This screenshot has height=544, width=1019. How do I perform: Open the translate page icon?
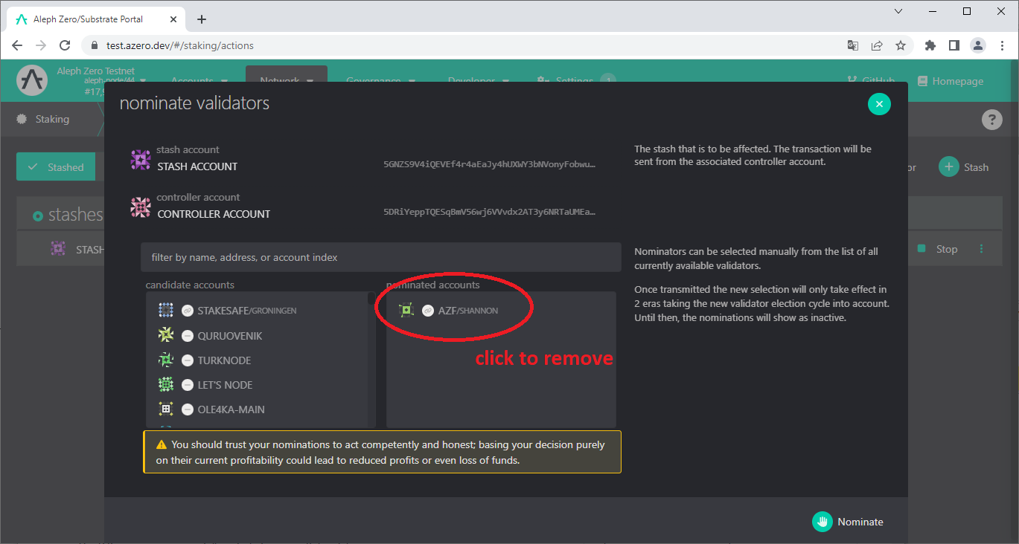853,45
